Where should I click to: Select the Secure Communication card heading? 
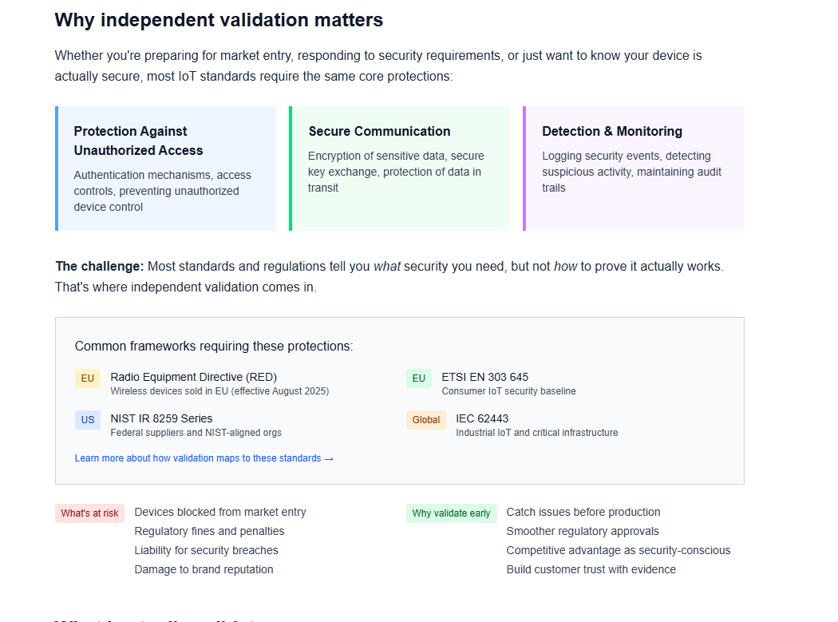pyautogui.click(x=379, y=131)
